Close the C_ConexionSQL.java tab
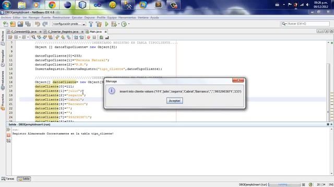This screenshot has width=334, height=187. click(x=41, y=32)
